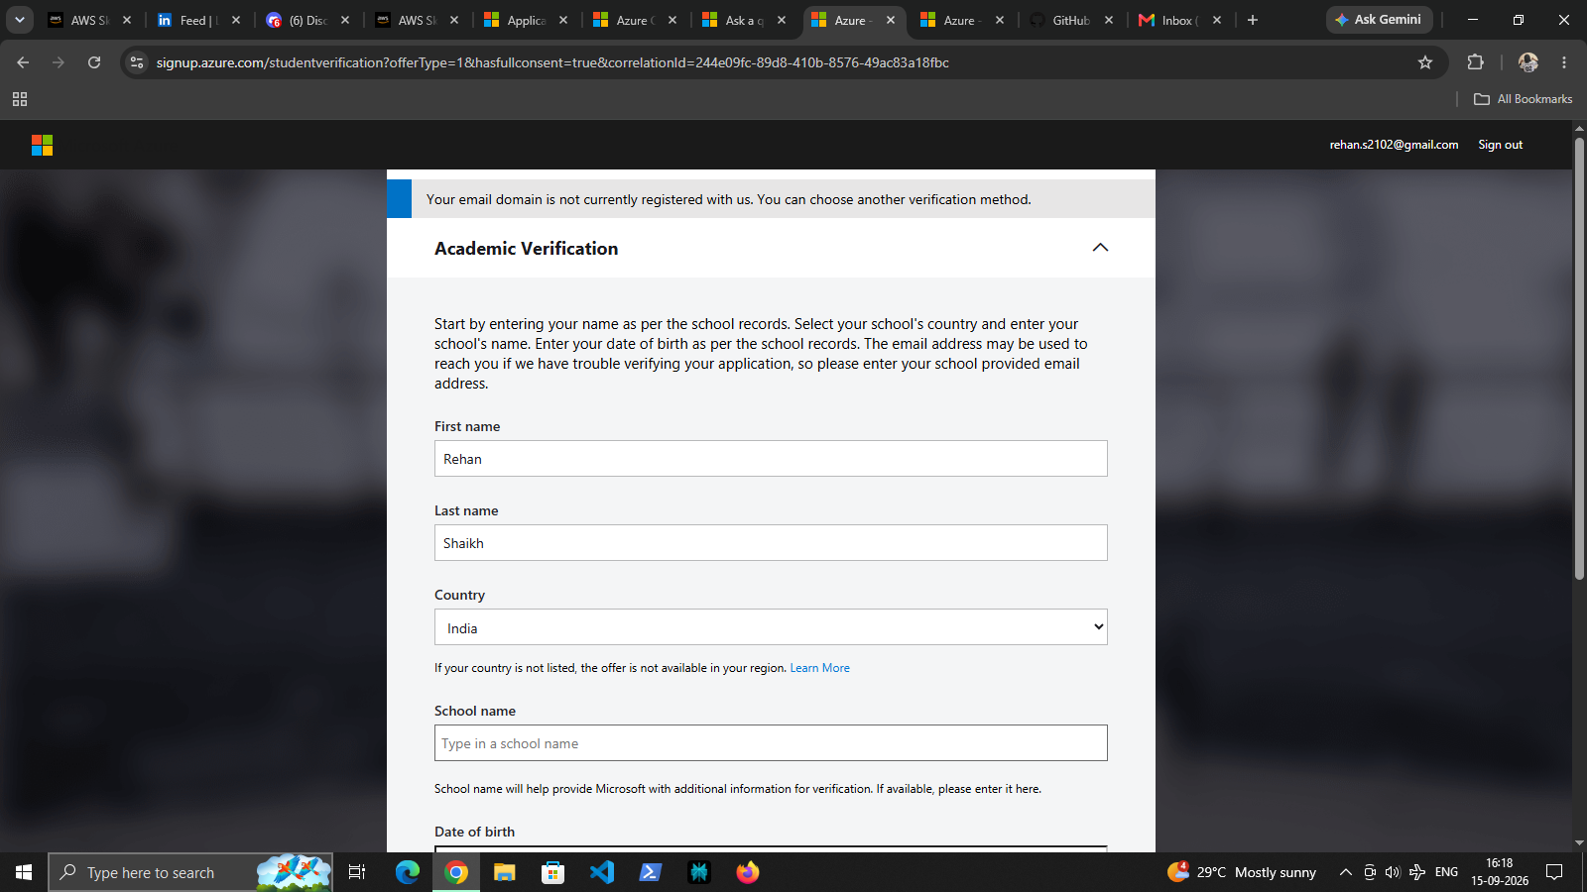The image size is (1587, 892).
Task: Open Firefox from the taskbar
Action: (748, 872)
